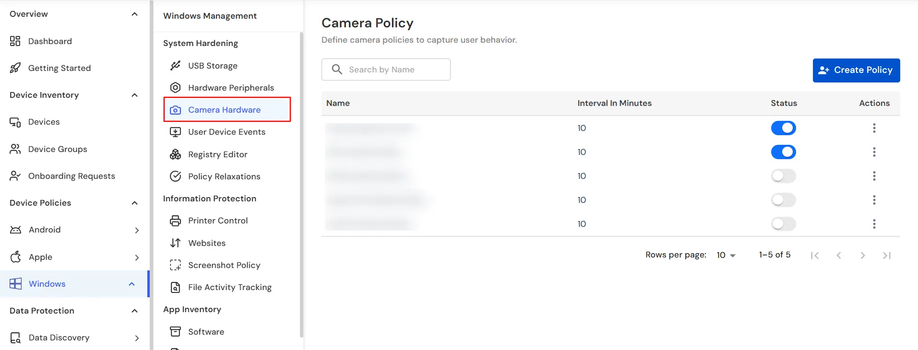Viewport: 918px width, 350px height.
Task: Click the magnifier icon in search box
Action: pos(337,70)
